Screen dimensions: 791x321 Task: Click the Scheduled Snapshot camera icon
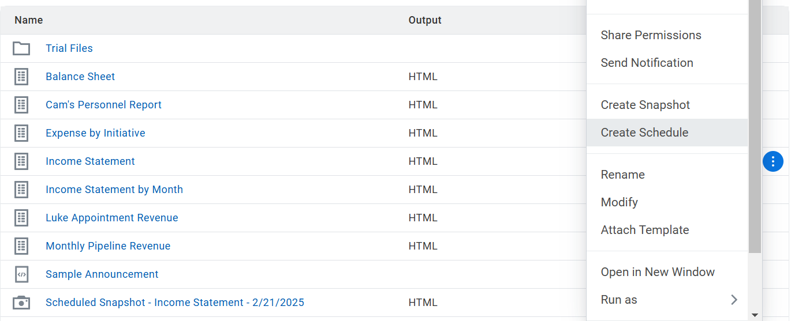21,303
